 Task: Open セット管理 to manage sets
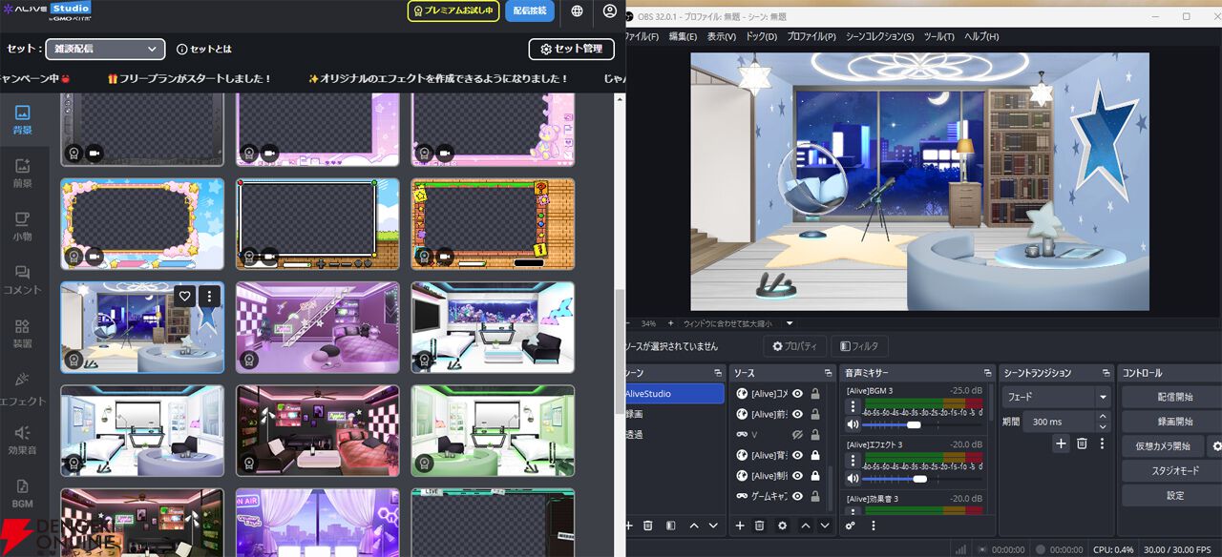point(571,49)
